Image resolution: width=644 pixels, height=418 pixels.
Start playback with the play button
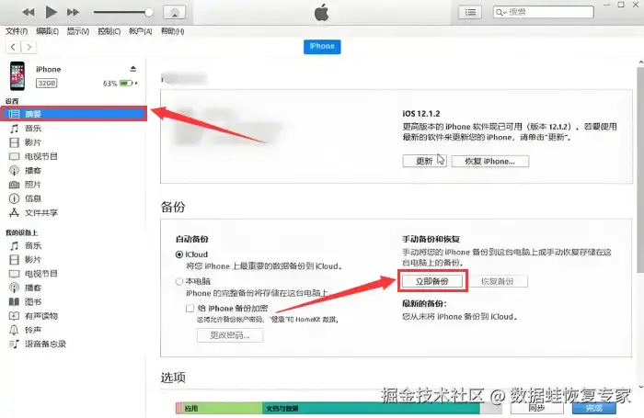[51, 12]
